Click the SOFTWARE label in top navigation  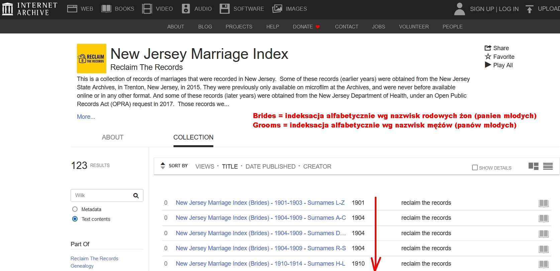point(248,9)
